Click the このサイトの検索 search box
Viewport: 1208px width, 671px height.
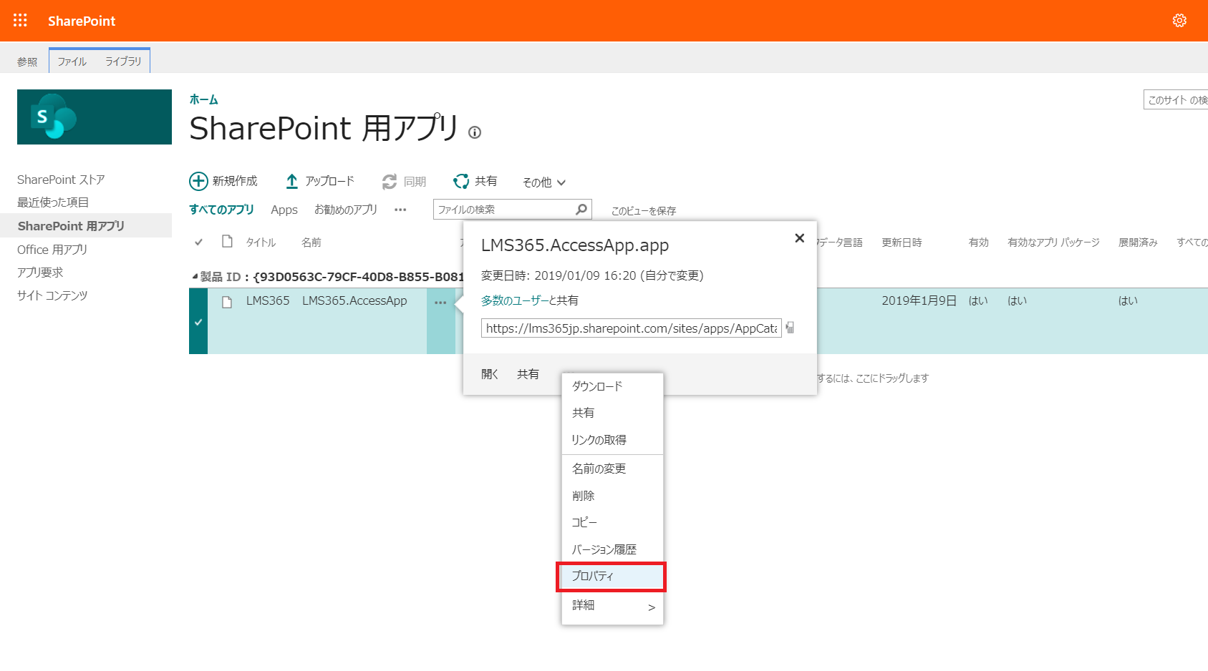[1176, 100]
